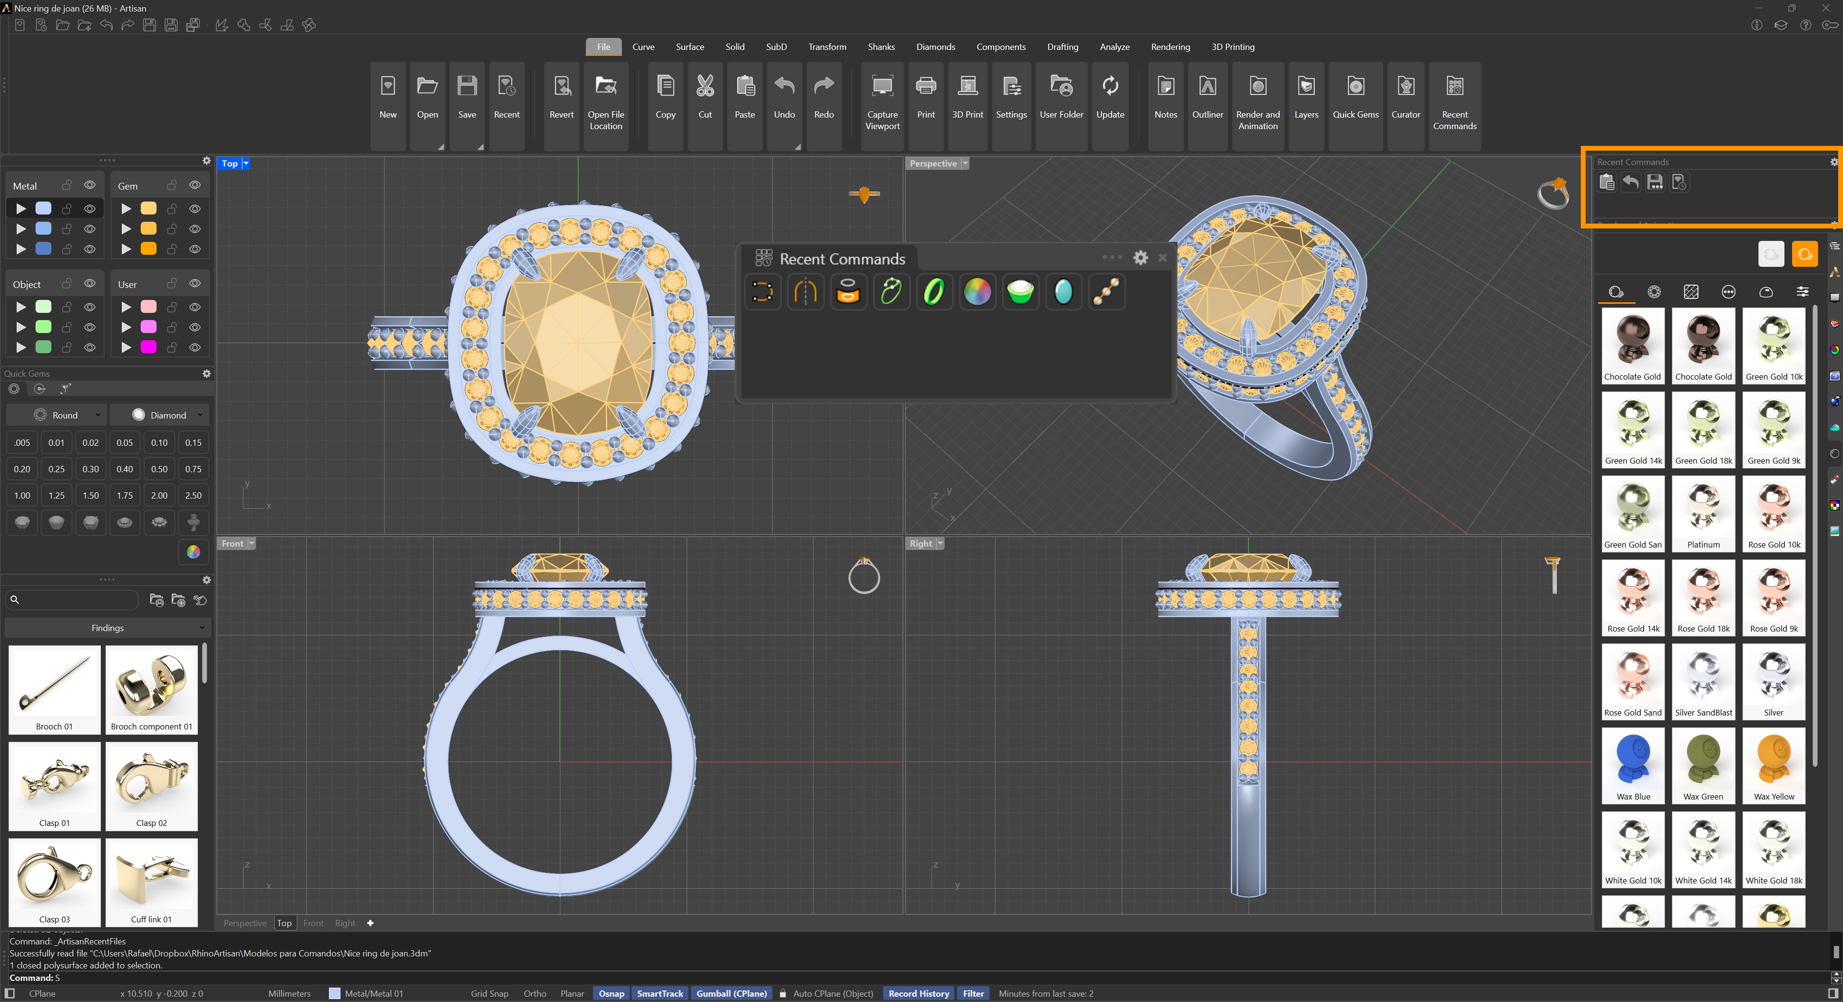Image resolution: width=1843 pixels, height=1002 pixels.
Task: Open the Notes panel icon
Action: 1165,86
